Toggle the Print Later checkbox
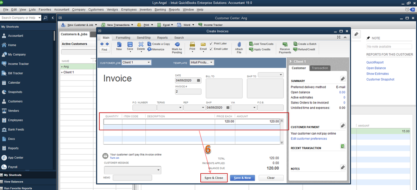Image resolution: width=417 pixels, height=190 pixels. point(211,44)
